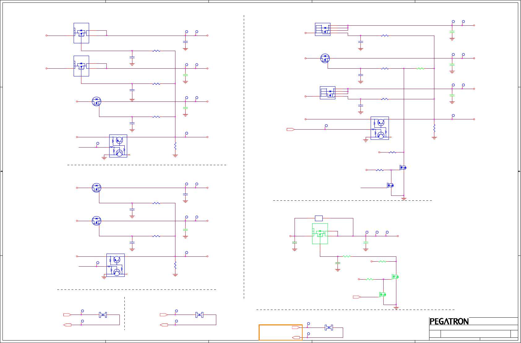Select the green capacitor at output of green MOSFET
521x343 pixels.
tap(366, 243)
